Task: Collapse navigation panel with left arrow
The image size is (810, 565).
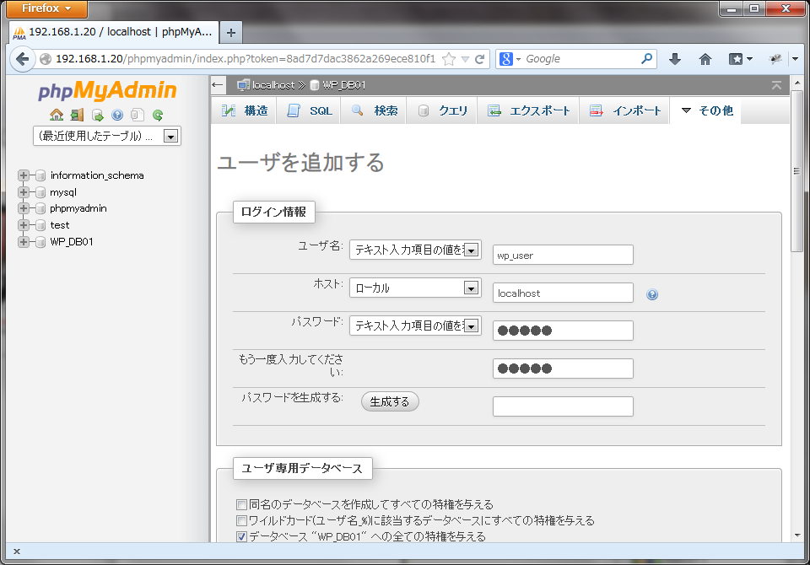Action: point(218,84)
